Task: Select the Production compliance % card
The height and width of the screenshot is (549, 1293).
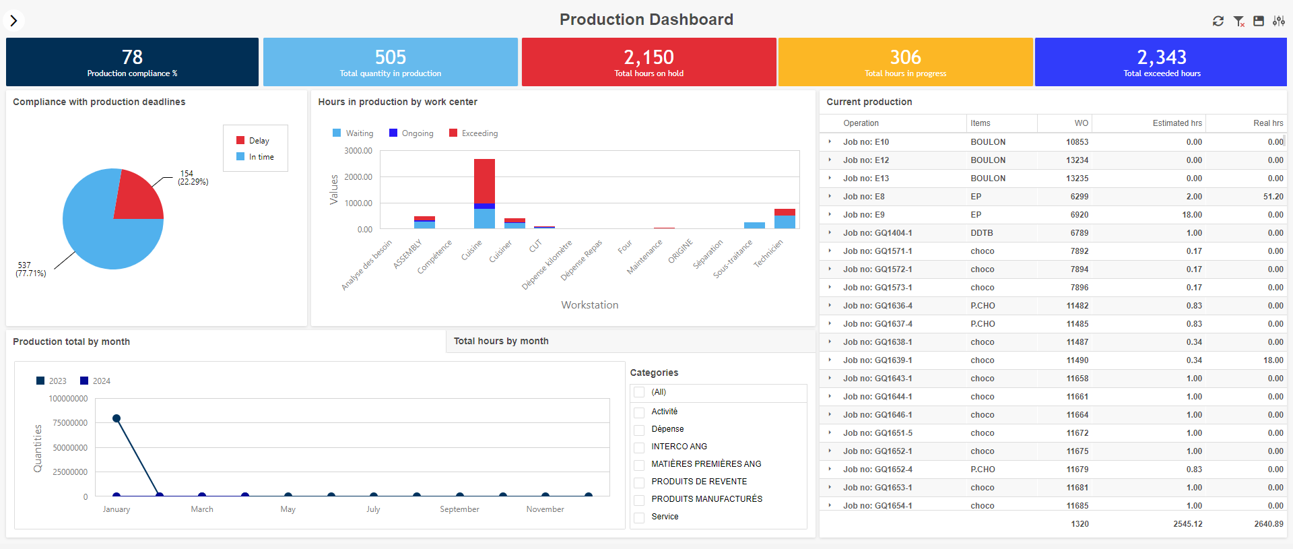Action: [132, 62]
